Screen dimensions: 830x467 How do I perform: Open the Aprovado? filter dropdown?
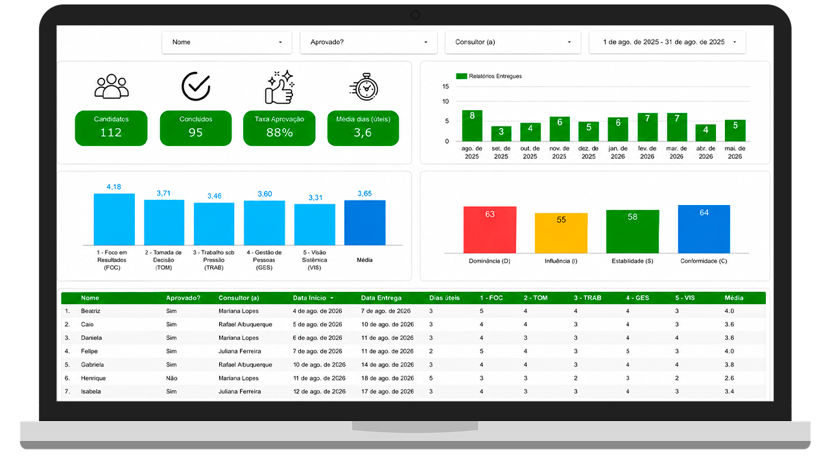coord(369,42)
